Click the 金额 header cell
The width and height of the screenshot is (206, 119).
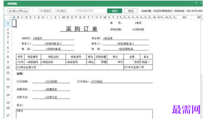tap(132, 57)
